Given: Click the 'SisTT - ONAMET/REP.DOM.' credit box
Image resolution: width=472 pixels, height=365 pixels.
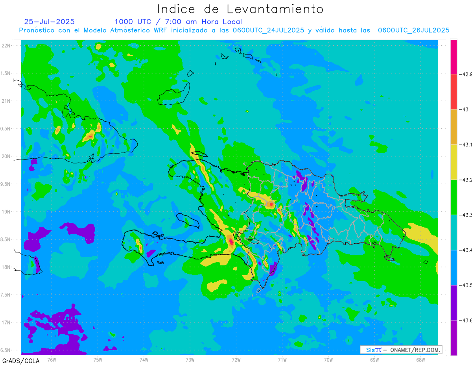Looking at the screenshot, I should pyautogui.click(x=401, y=350).
